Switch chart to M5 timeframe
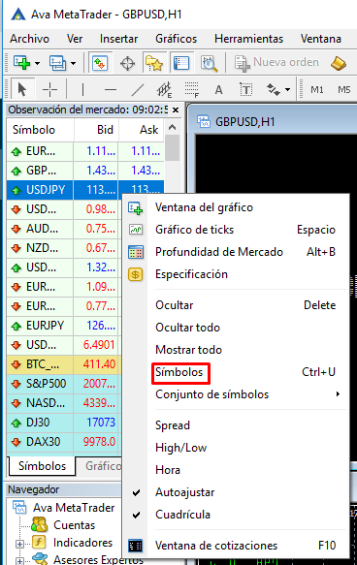 (344, 89)
